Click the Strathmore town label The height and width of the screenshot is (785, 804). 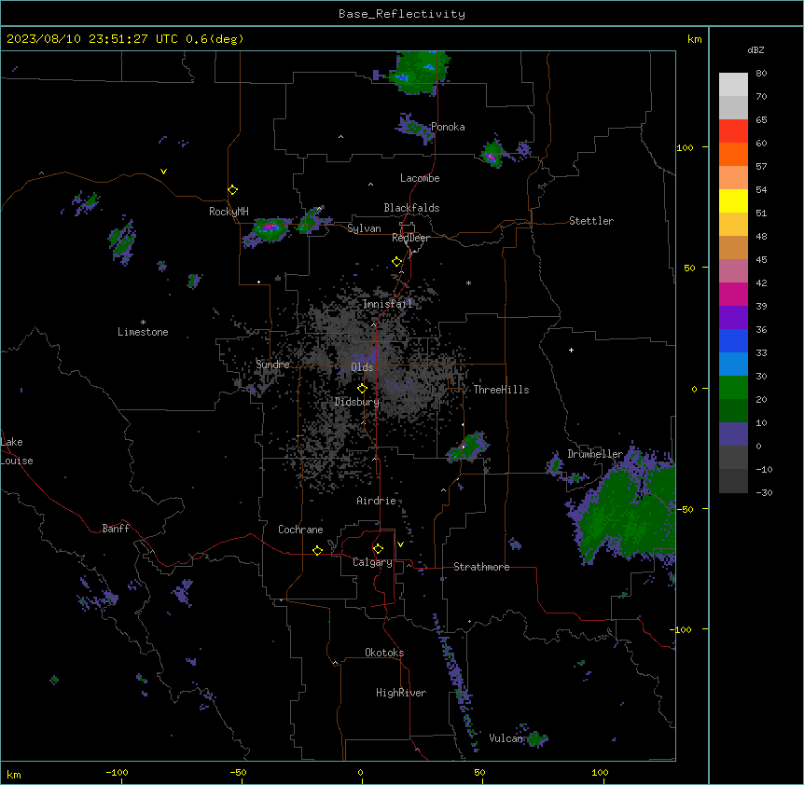tap(481, 567)
